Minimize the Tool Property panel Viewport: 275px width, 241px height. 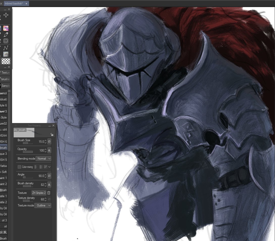(49, 126)
